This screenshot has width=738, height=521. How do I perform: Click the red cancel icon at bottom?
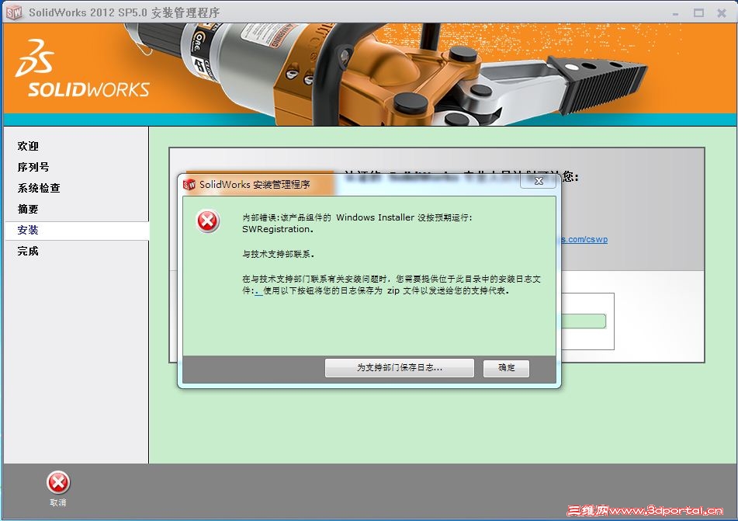(x=58, y=483)
